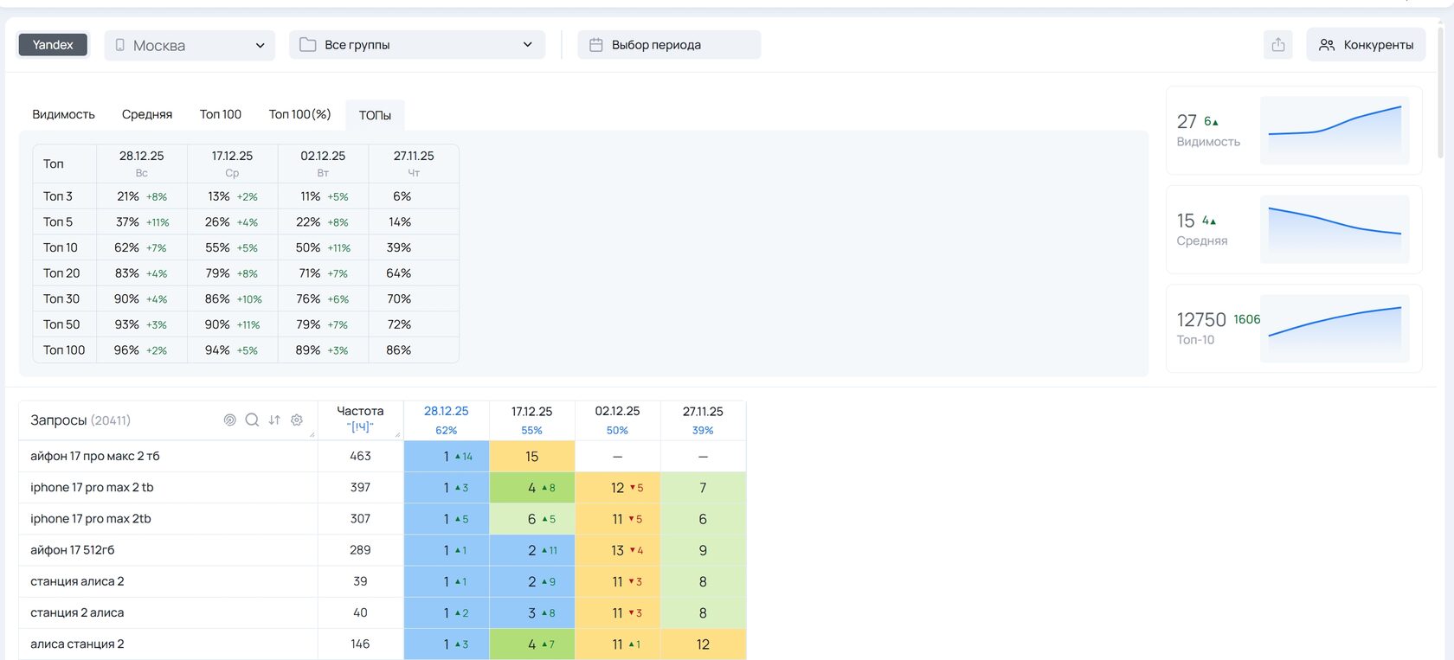Click the search magnifier icon in Запросы header
Viewport: 1454px width, 660px height.
[x=252, y=420]
